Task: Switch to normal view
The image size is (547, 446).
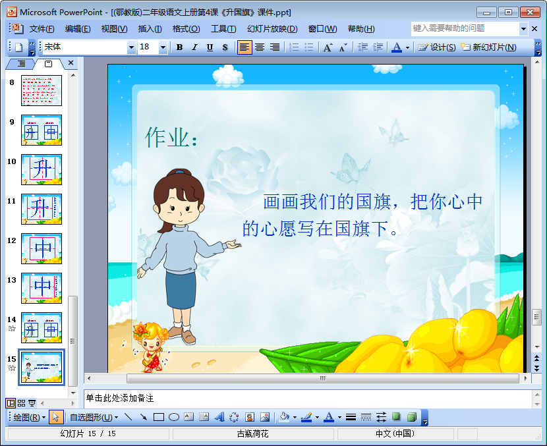Action: (11, 403)
